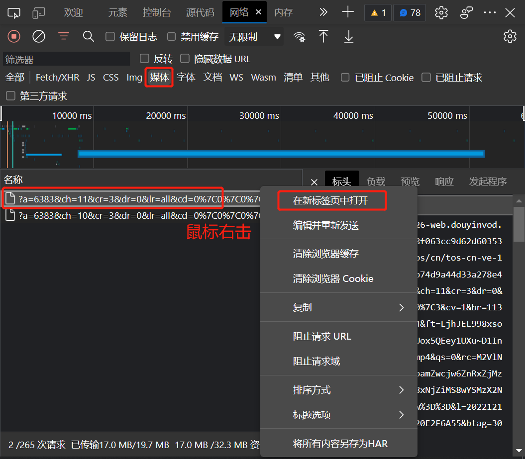Toggle the device emulation icon
Image resolution: width=525 pixels, height=459 pixels.
(39, 12)
